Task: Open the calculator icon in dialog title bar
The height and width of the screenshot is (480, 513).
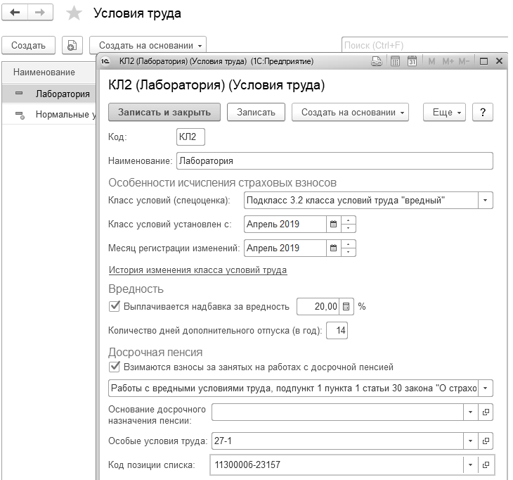Action: [395, 61]
